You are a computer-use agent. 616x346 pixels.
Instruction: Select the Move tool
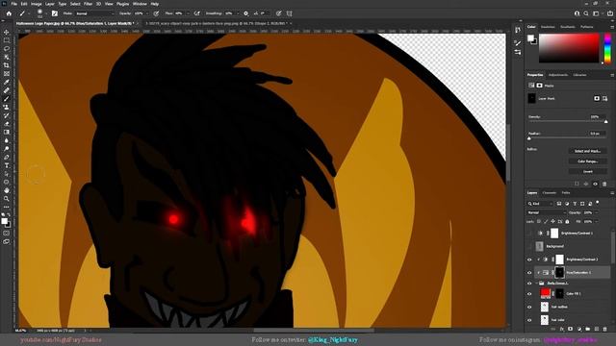7,32
